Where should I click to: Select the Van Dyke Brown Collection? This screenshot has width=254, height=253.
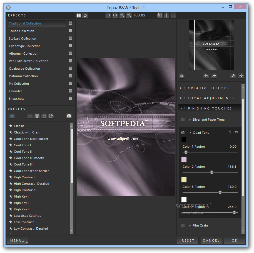[x=29, y=61]
